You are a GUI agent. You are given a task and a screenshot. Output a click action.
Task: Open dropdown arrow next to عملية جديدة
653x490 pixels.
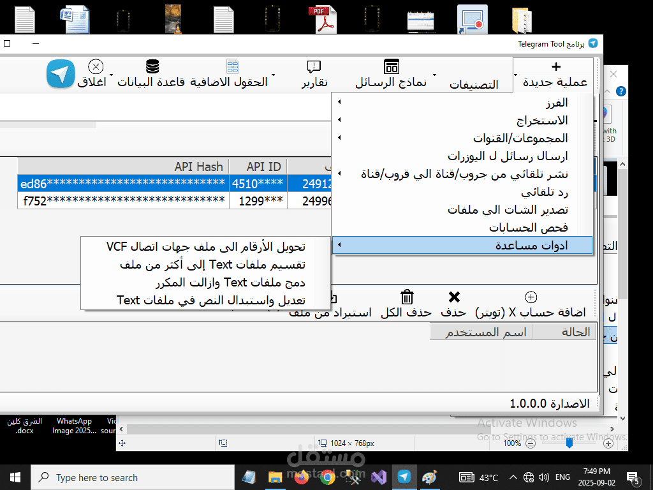515,75
